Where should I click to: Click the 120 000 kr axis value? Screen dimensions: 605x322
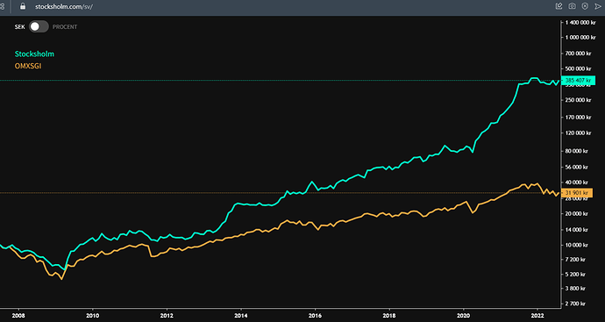578,132
